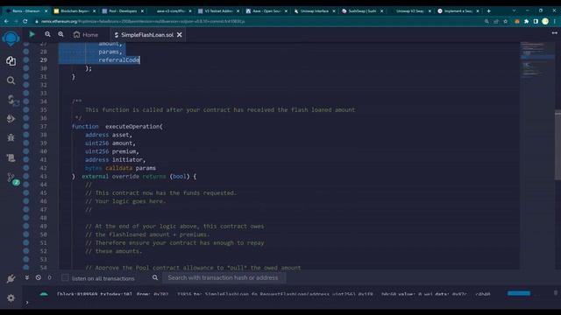
Task: Run the script with green play icon
Action: click(x=32, y=34)
